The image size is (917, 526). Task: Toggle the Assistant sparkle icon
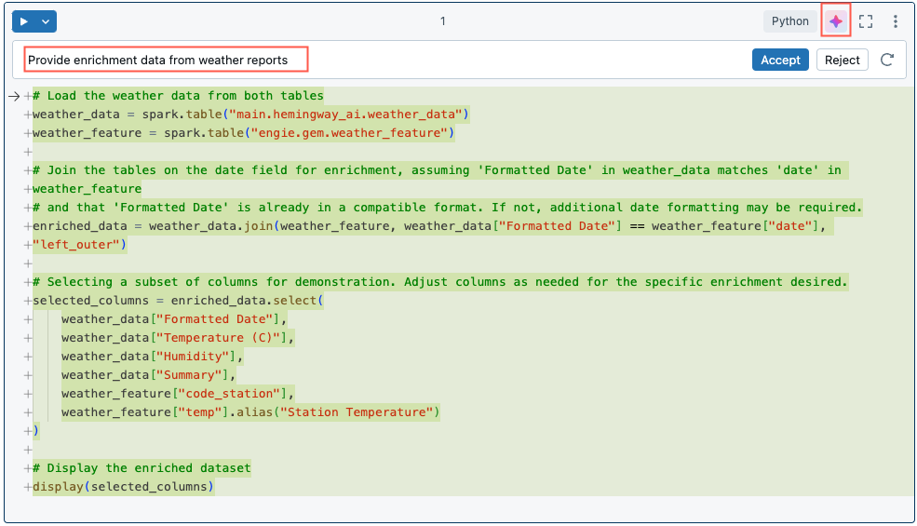pyautogui.click(x=836, y=21)
